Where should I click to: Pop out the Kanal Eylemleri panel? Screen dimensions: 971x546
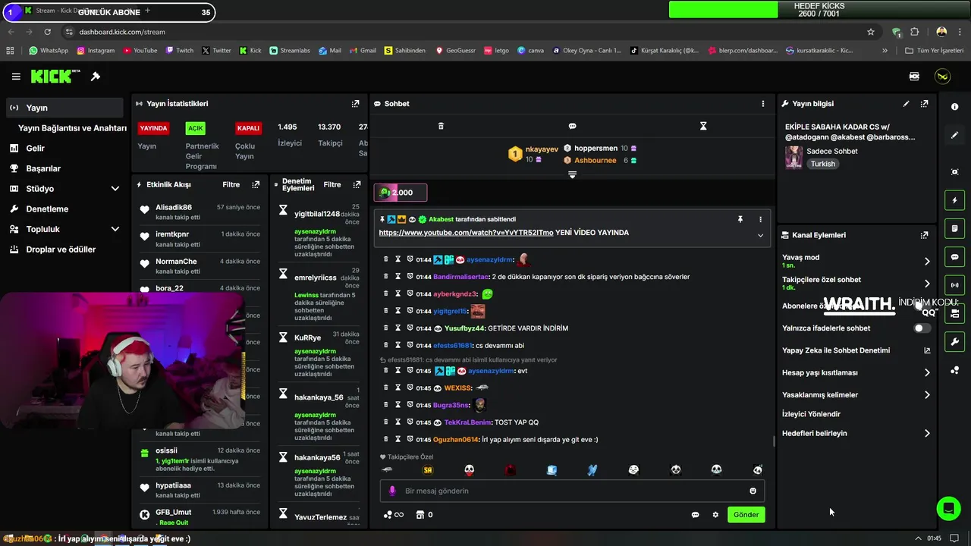(x=924, y=235)
